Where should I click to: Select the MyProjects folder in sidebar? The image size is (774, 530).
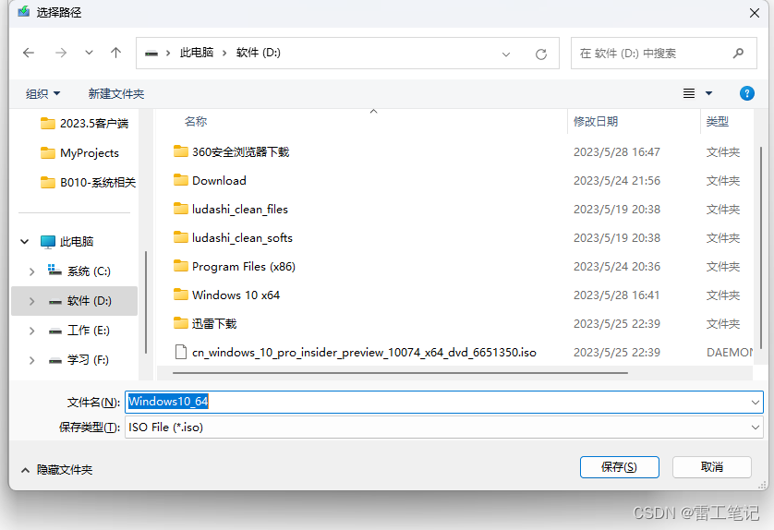79,153
